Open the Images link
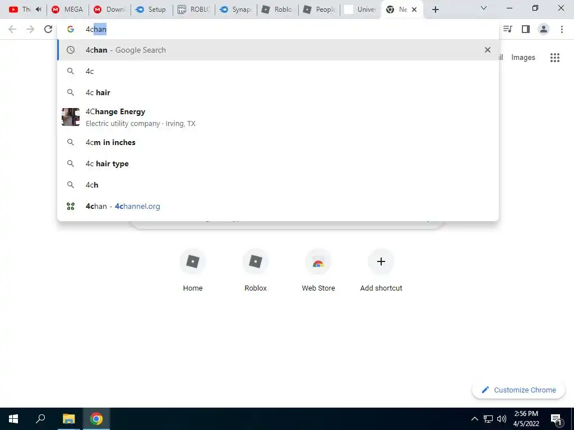Screen dimensions: 574x430 (x=523, y=58)
